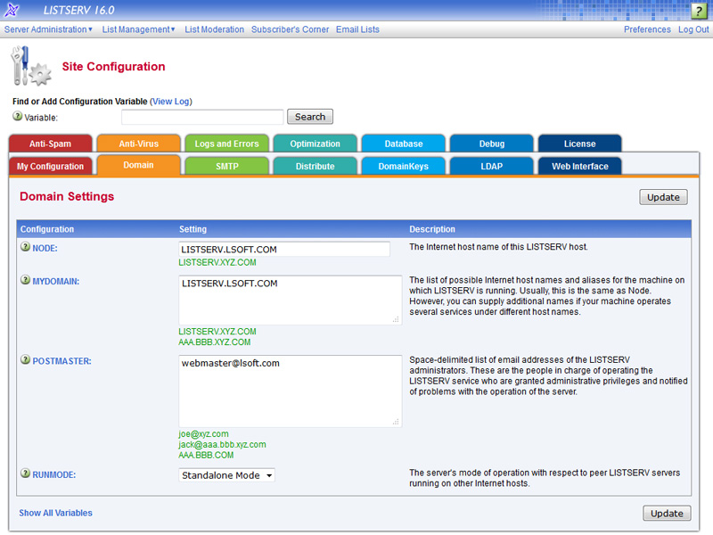The image size is (713, 535).
Task: Click the MYDOMAIN variable name link
Action: (55, 282)
